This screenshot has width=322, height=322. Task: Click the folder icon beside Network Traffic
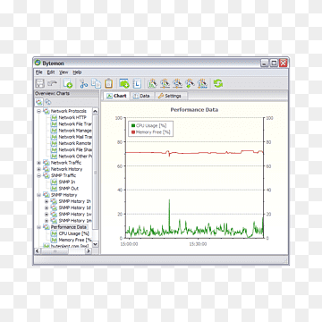coord(47,163)
